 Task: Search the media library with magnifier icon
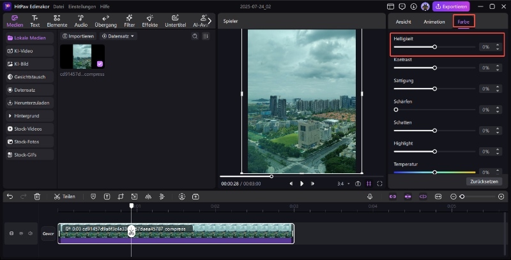coord(195,36)
